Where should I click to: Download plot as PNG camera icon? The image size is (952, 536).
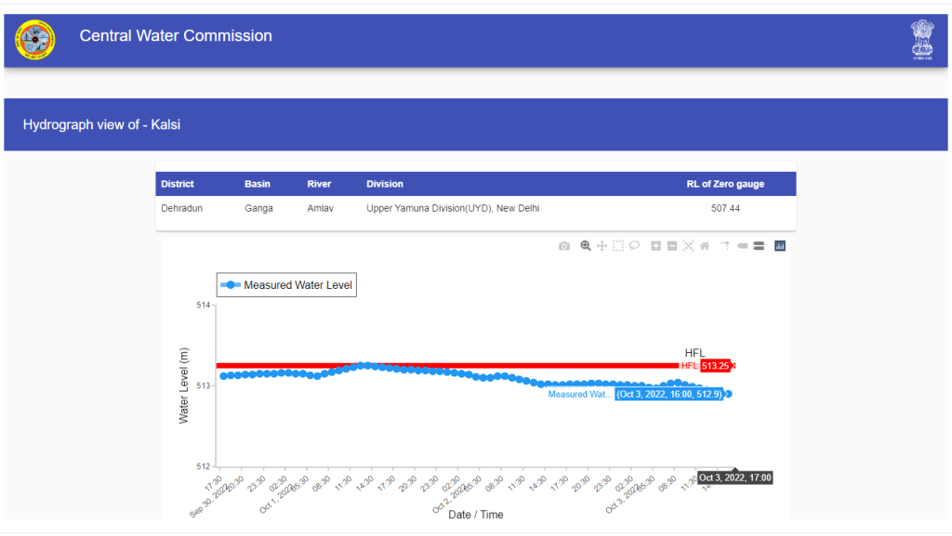point(564,246)
